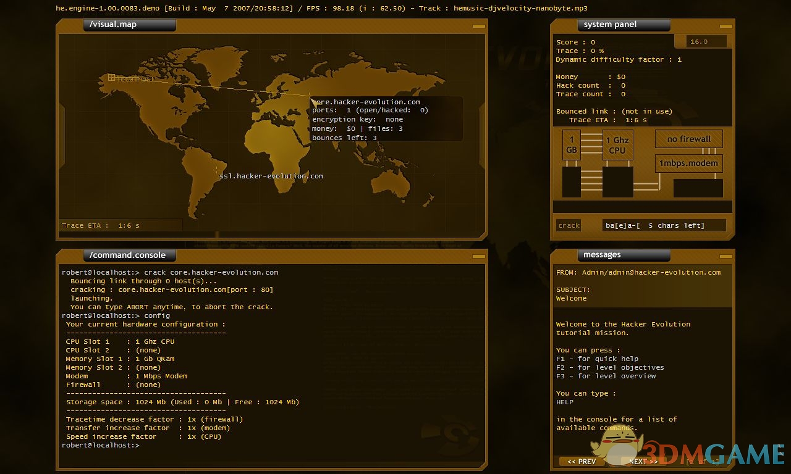This screenshot has height=474, width=791.
Task: Toggle the system panel using its corner bar
Action: pyautogui.click(x=725, y=26)
